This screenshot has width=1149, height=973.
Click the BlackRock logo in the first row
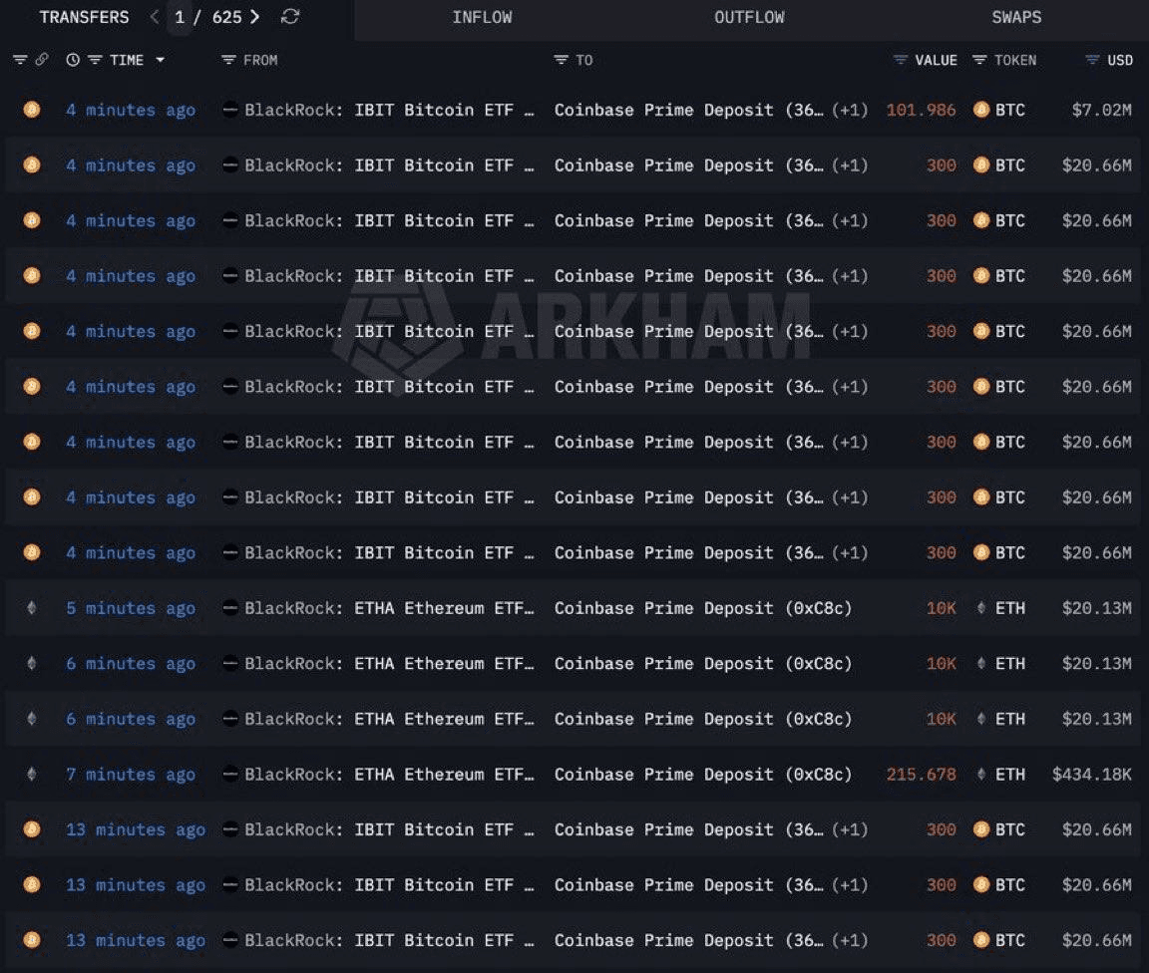pyautogui.click(x=230, y=110)
